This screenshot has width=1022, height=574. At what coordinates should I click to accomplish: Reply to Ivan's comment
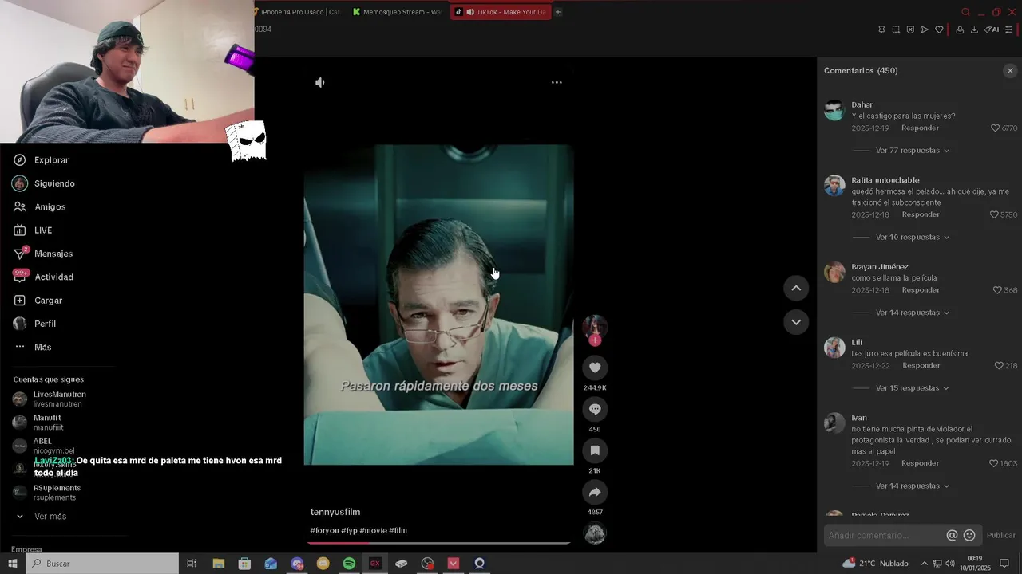pos(921,464)
